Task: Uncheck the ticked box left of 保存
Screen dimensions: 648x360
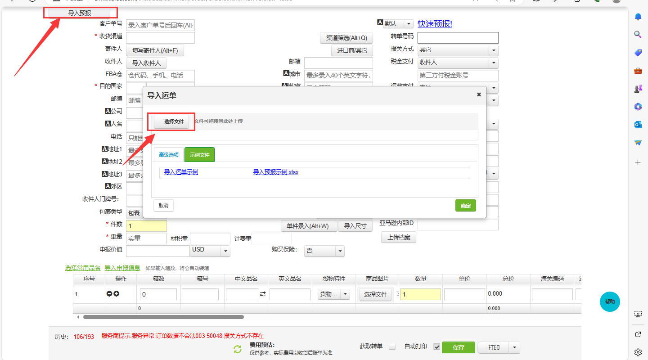Action: (x=436, y=346)
